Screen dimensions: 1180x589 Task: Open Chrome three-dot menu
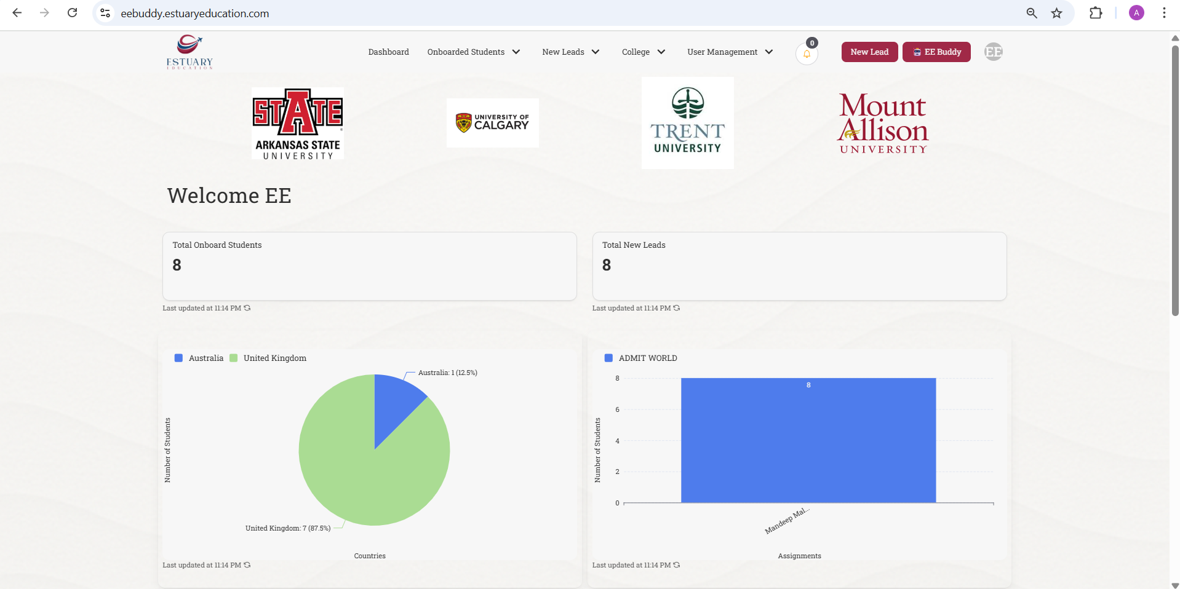1164,13
